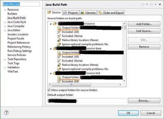Viewport: 164px width, 119px height.
Task: Open the forward history dropdown arrow
Action: pyautogui.click(x=155, y=4)
